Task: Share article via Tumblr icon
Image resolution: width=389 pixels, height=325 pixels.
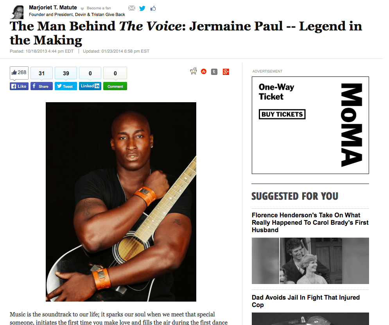Action: (x=214, y=72)
